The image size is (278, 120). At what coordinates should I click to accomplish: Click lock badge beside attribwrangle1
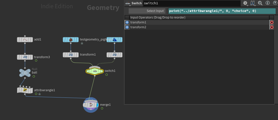[40, 94]
